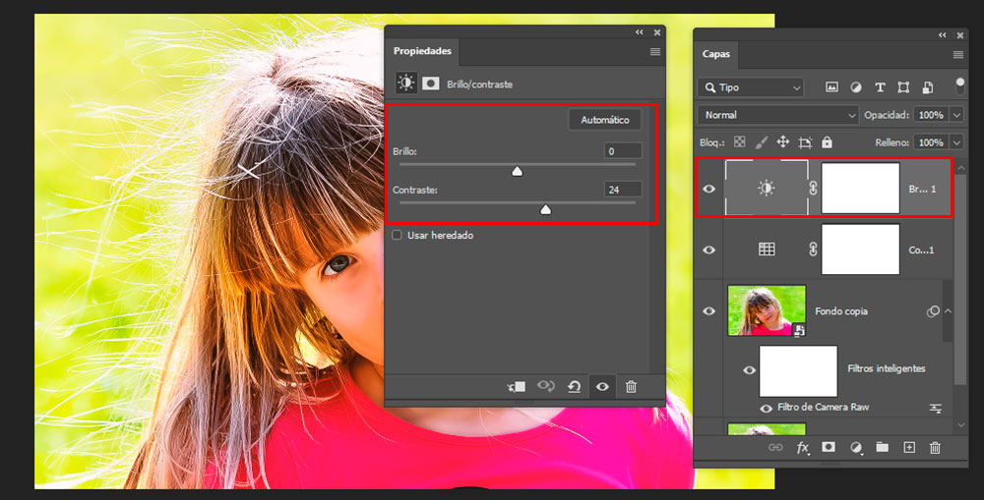
Task: Open the Tipo layer filter dropdown
Action: coord(750,87)
